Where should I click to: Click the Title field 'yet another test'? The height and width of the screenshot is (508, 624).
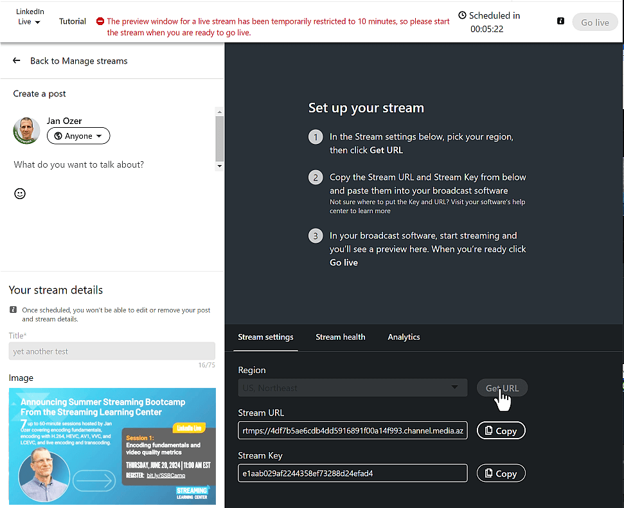112,351
